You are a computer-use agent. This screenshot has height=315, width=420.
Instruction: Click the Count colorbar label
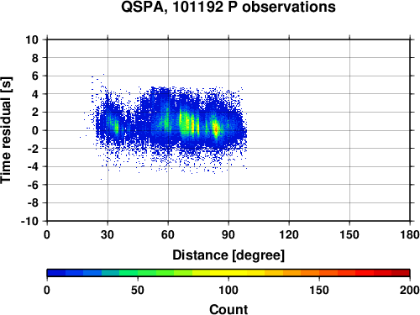point(228,309)
